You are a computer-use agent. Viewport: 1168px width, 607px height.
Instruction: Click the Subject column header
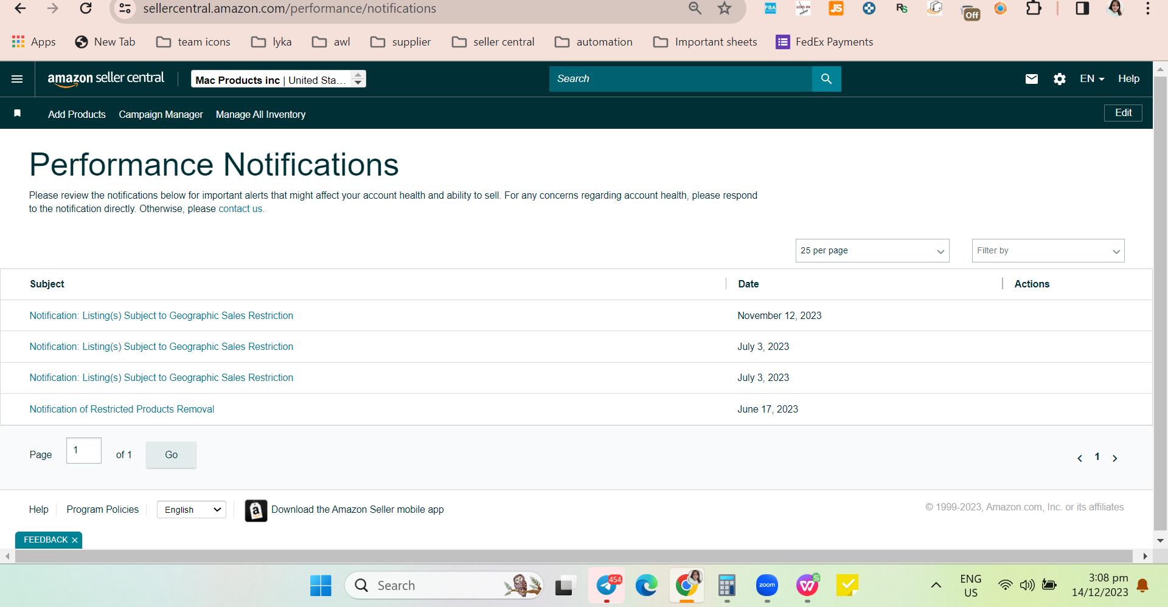(47, 284)
